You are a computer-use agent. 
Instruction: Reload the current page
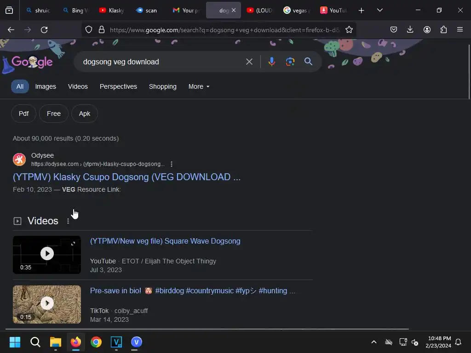[44, 30]
